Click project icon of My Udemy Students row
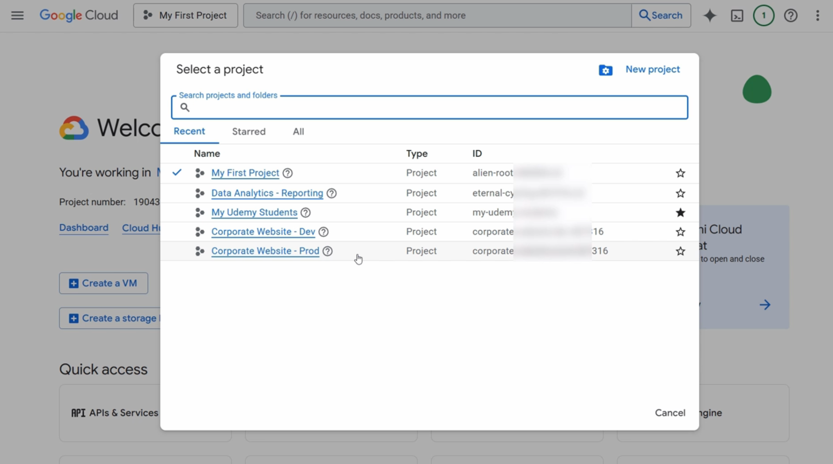The width and height of the screenshot is (833, 464). click(200, 213)
